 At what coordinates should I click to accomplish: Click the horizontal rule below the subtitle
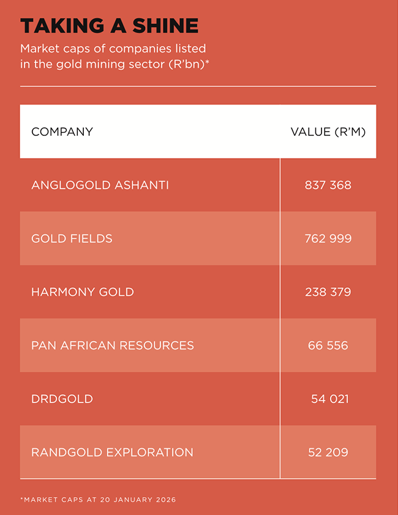coord(198,86)
